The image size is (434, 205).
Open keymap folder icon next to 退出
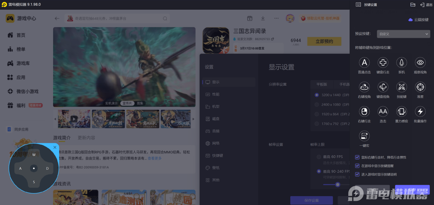point(413,4)
